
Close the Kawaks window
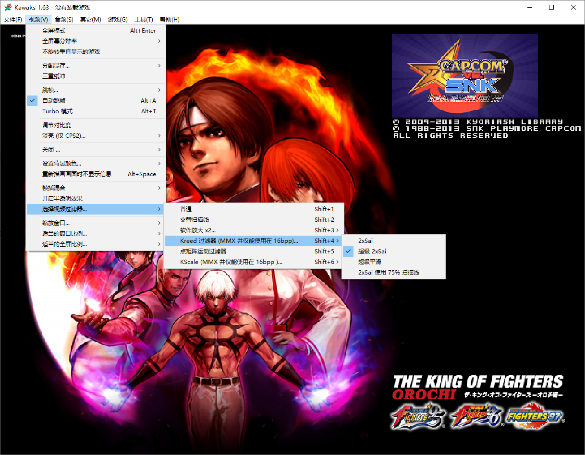tap(573, 7)
